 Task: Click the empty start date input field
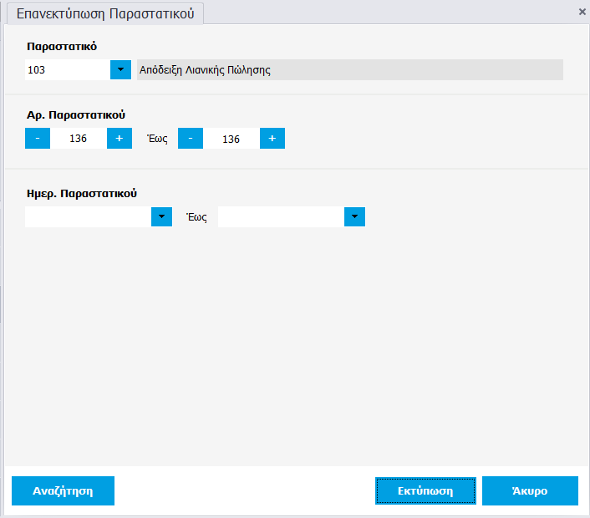click(88, 217)
